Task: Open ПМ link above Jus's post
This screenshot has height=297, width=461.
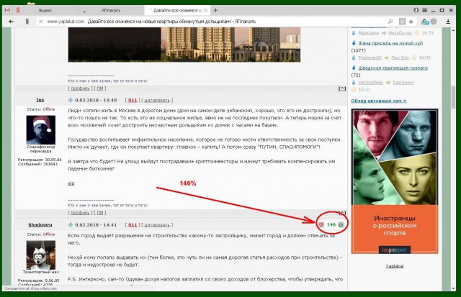Action: point(100,88)
